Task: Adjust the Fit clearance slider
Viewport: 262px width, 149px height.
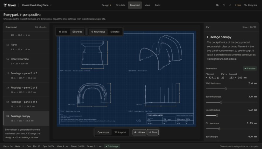Action: point(231,129)
